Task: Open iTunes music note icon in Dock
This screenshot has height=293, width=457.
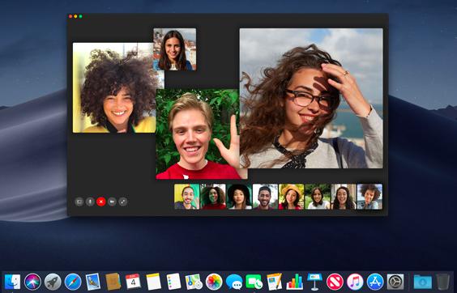Action: [355, 282]
